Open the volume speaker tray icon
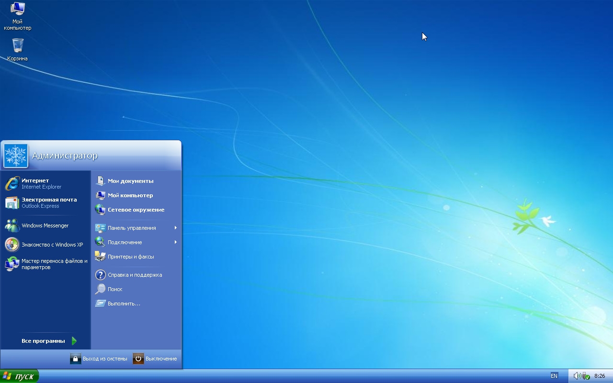 click(577, 376)
